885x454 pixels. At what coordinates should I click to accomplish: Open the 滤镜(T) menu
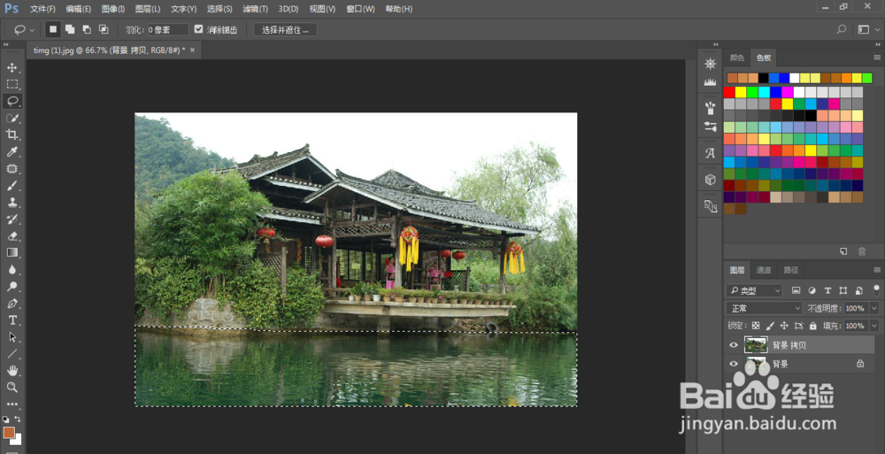point(255,9)
